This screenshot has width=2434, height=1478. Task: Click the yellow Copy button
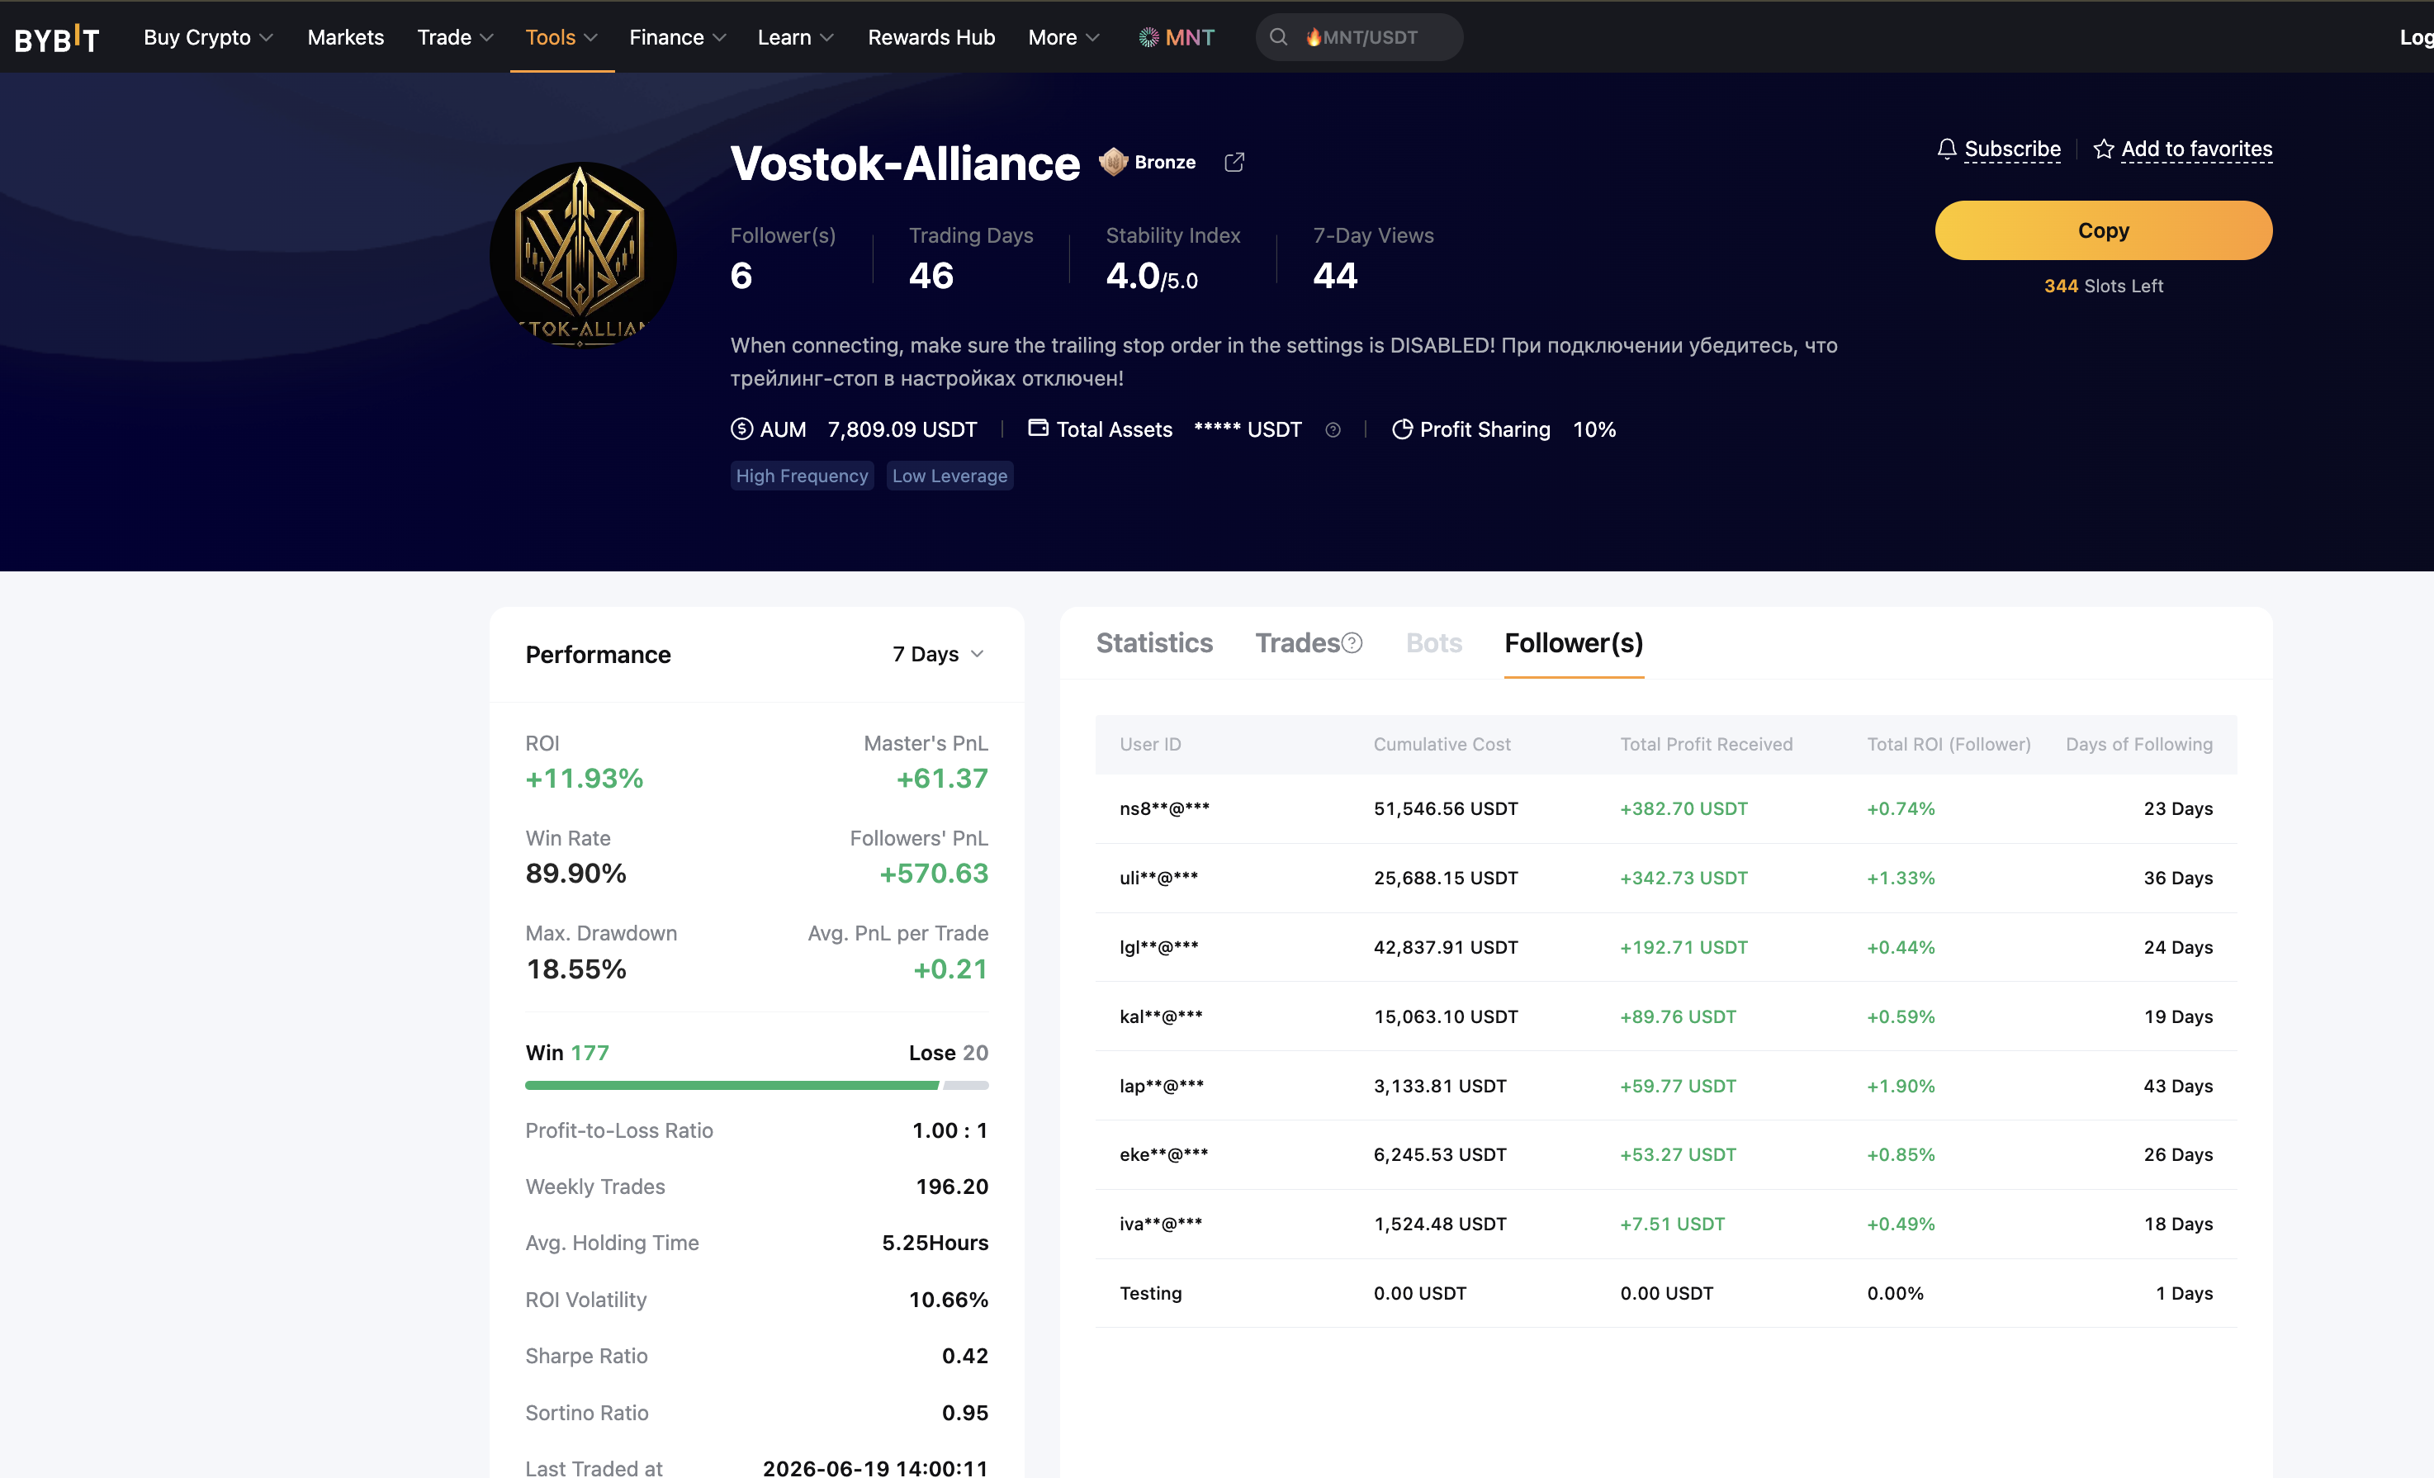(2103, 230)
